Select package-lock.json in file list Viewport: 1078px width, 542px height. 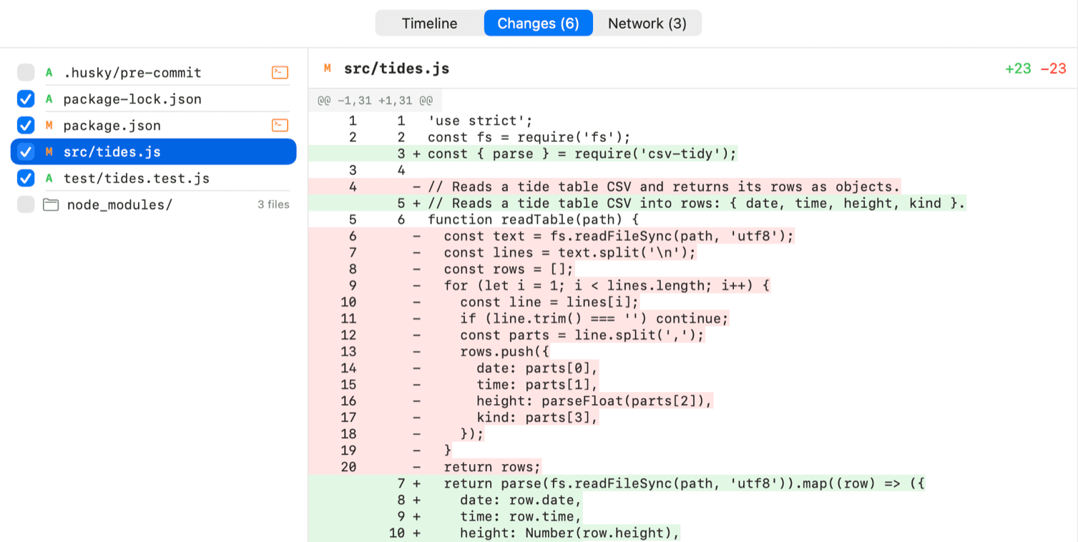[132, 99]
